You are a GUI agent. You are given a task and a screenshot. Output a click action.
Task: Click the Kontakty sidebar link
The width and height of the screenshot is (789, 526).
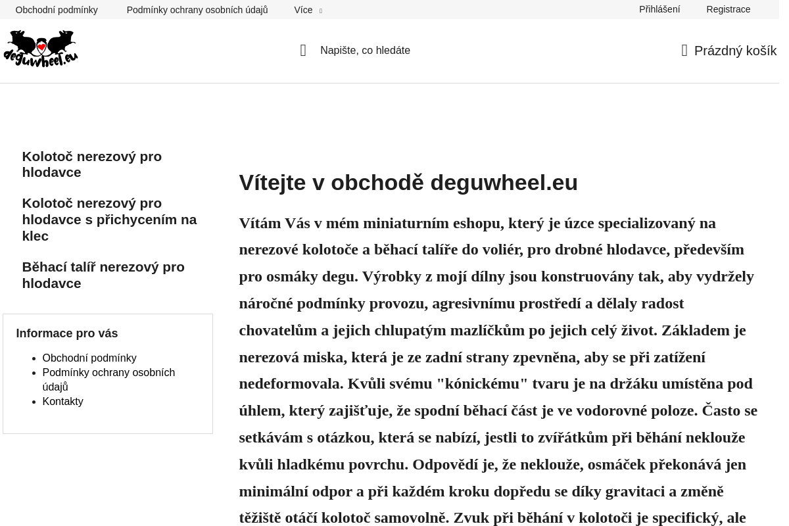[62, 401]
